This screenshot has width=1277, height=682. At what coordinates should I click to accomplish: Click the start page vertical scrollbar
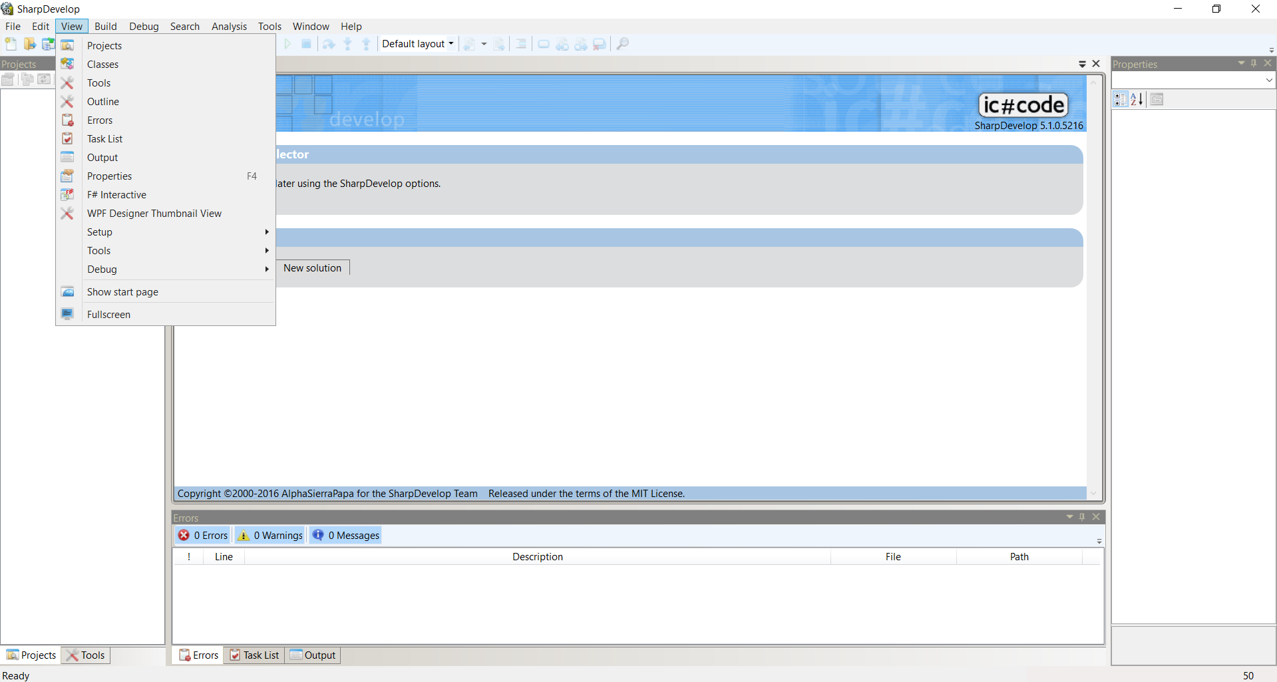coord(1093,286)
